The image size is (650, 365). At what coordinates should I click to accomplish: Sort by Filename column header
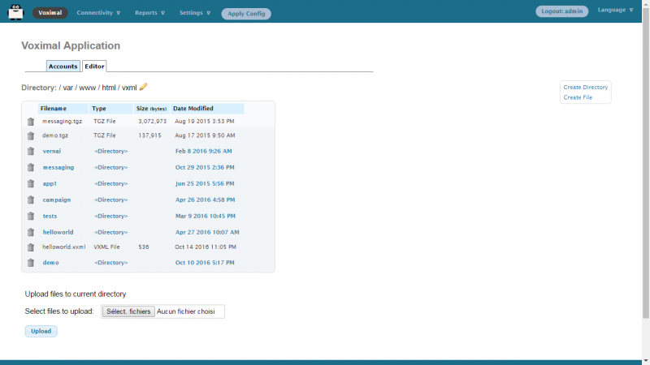[63, 109]
